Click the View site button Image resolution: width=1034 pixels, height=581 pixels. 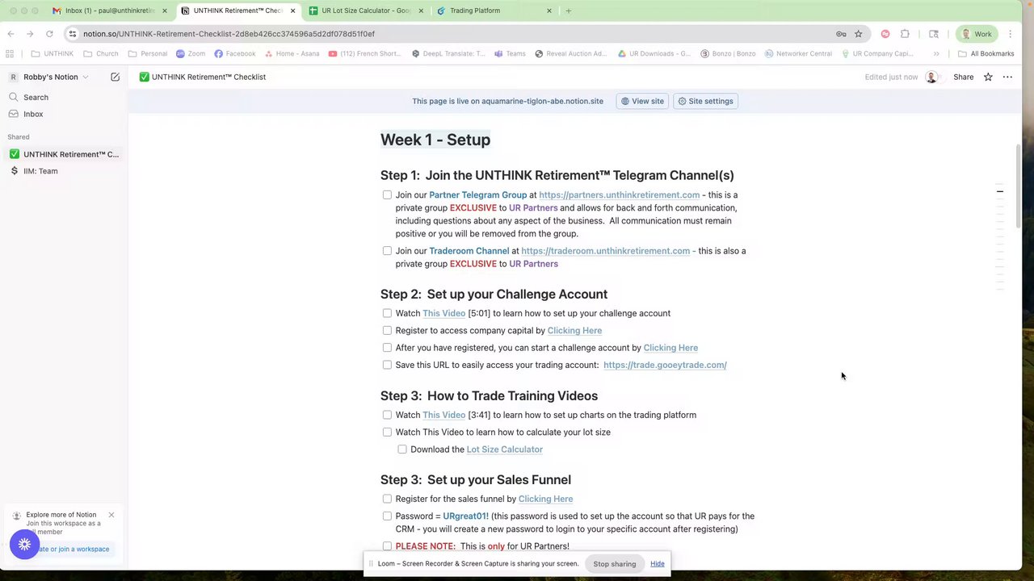tap(642, 101)
